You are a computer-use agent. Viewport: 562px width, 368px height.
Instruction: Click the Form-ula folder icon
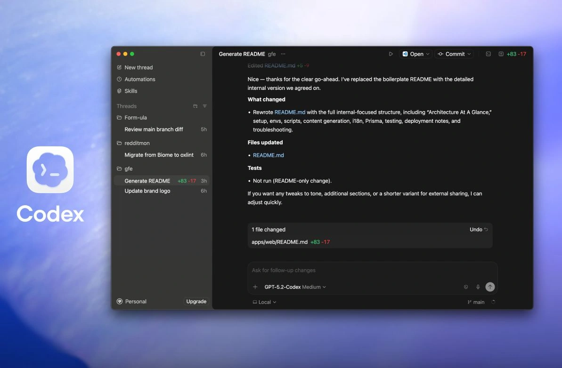coord(119,118)
